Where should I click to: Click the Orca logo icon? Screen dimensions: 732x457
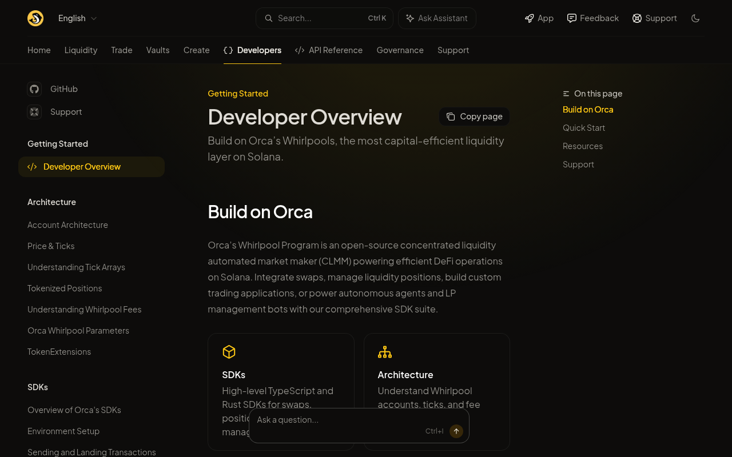(35, 18)
